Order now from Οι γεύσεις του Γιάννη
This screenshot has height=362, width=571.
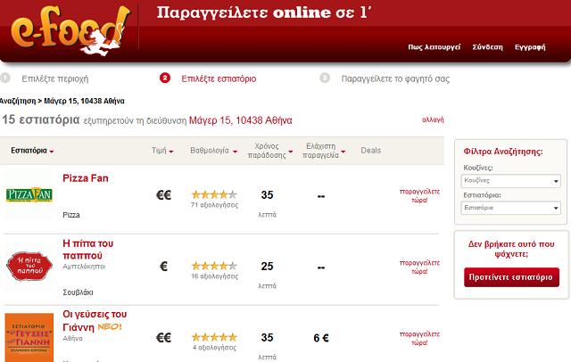[419, 338]
